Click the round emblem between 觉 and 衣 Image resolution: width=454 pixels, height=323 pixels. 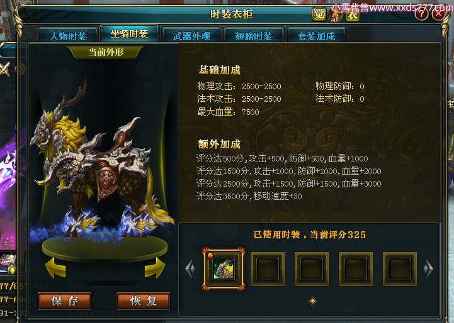336,15
